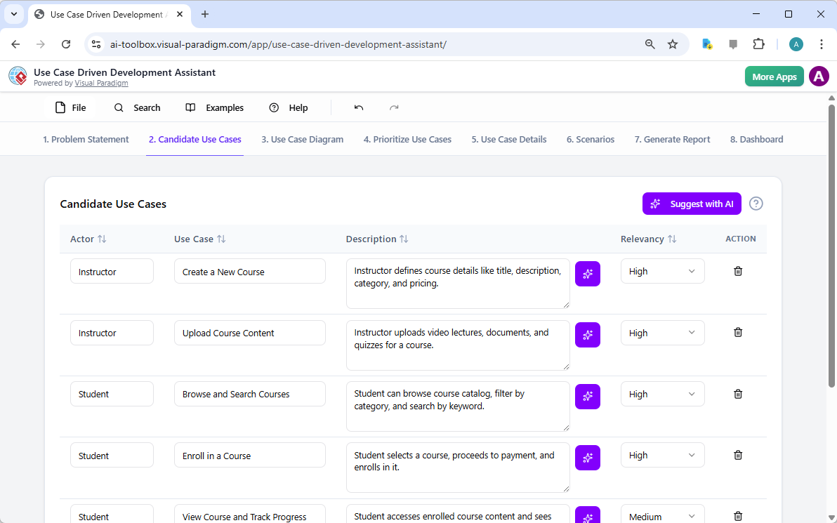This screenshot has width=837, height=523.
Task: Change View Course and Track Progress relevancy from Medium
Action: click(x=662, y=516)
